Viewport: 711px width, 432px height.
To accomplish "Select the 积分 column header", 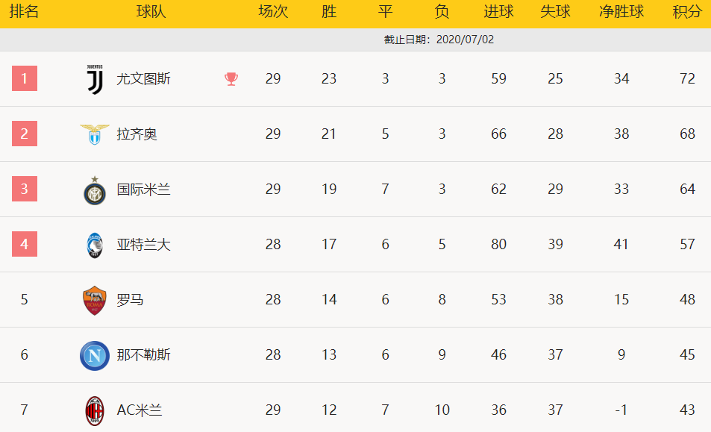I will [x=687, y=11].
